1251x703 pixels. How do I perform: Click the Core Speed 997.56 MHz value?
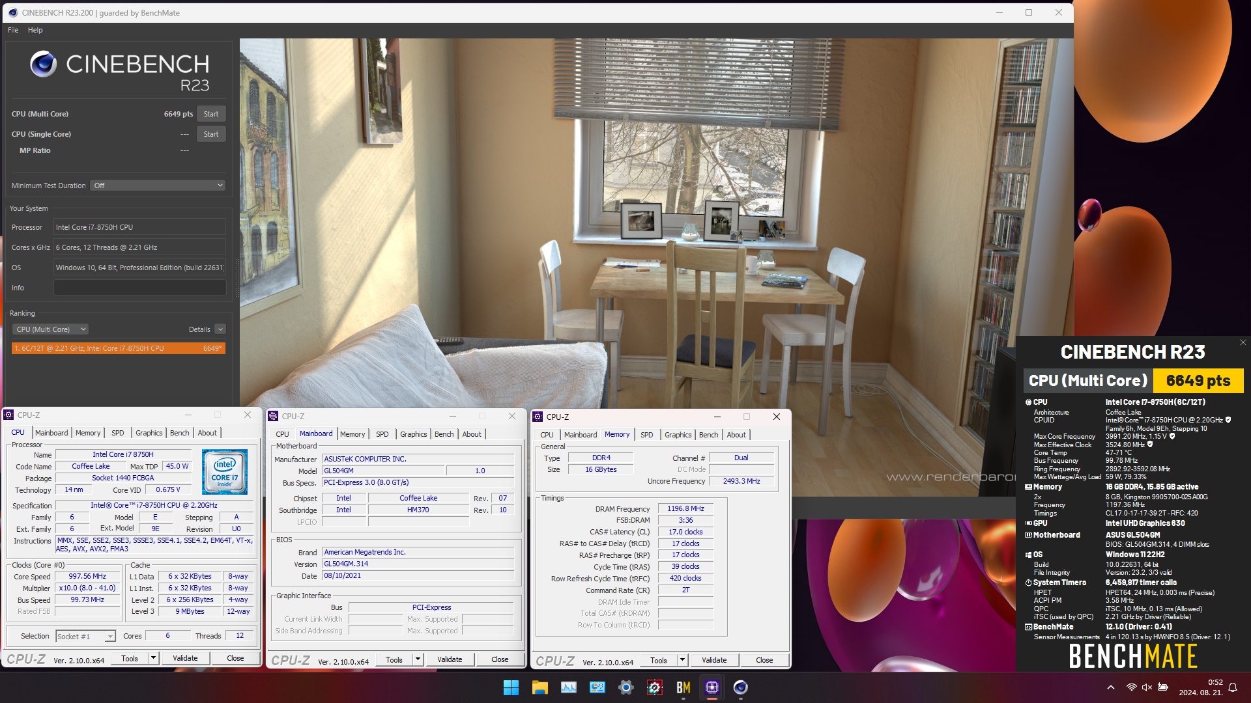click(x=87, y=577)
